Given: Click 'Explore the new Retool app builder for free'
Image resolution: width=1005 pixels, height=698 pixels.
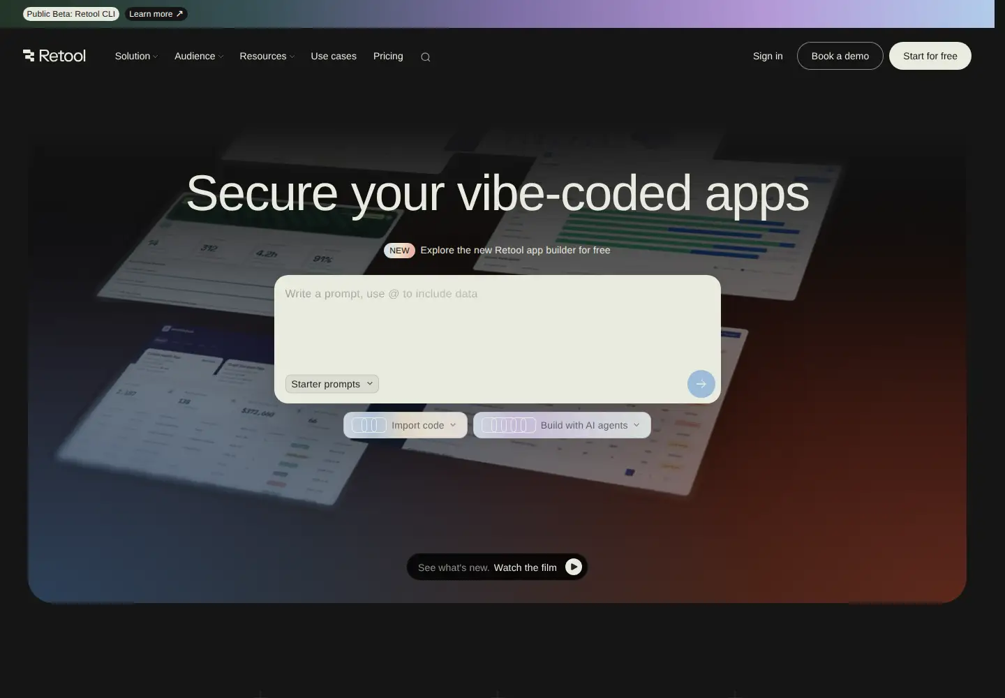Looking at the screenshot, I should tap(515, 250).
